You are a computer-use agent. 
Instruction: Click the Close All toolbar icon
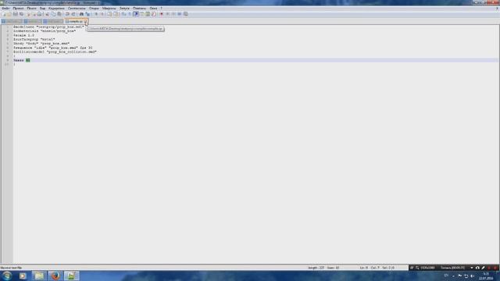[x=34, y=14]
